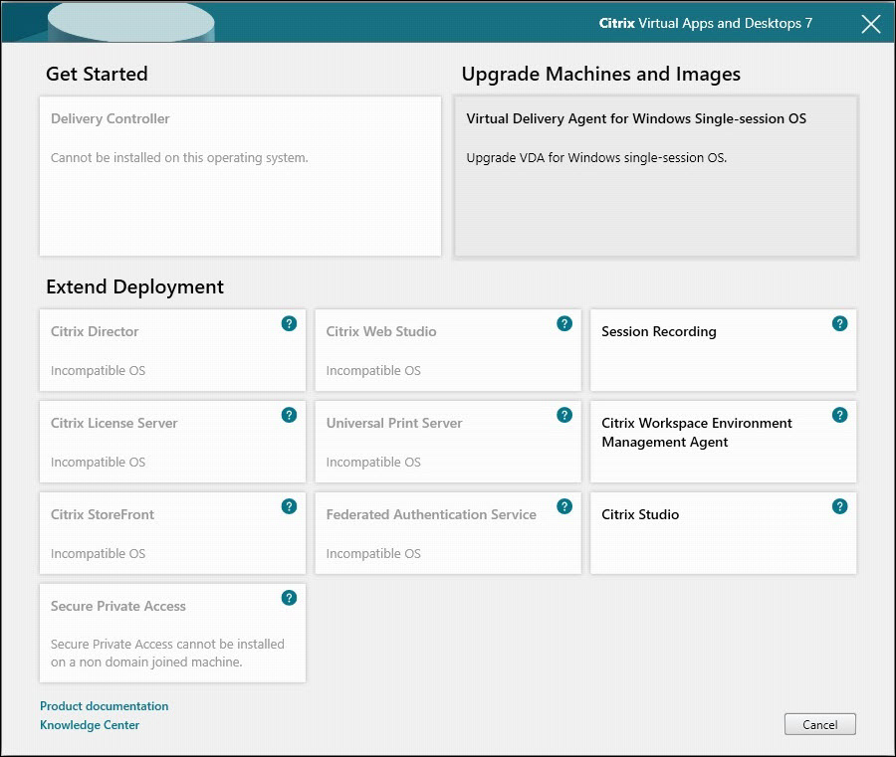Image resolution: width=896 pixels, height=757 pixels.
Task: Close the Citrix installer window
Action: (x=870, y=24)
